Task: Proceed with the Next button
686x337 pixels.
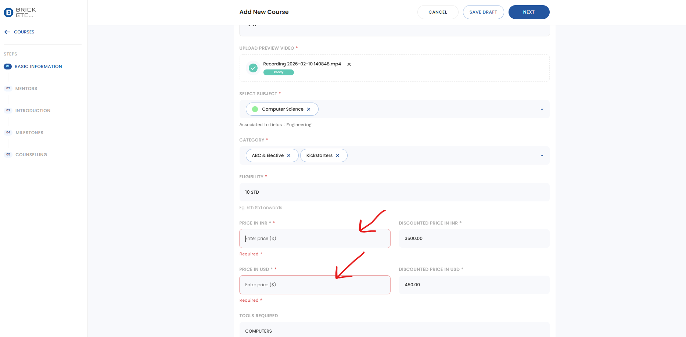Action: tap(529, 12)
